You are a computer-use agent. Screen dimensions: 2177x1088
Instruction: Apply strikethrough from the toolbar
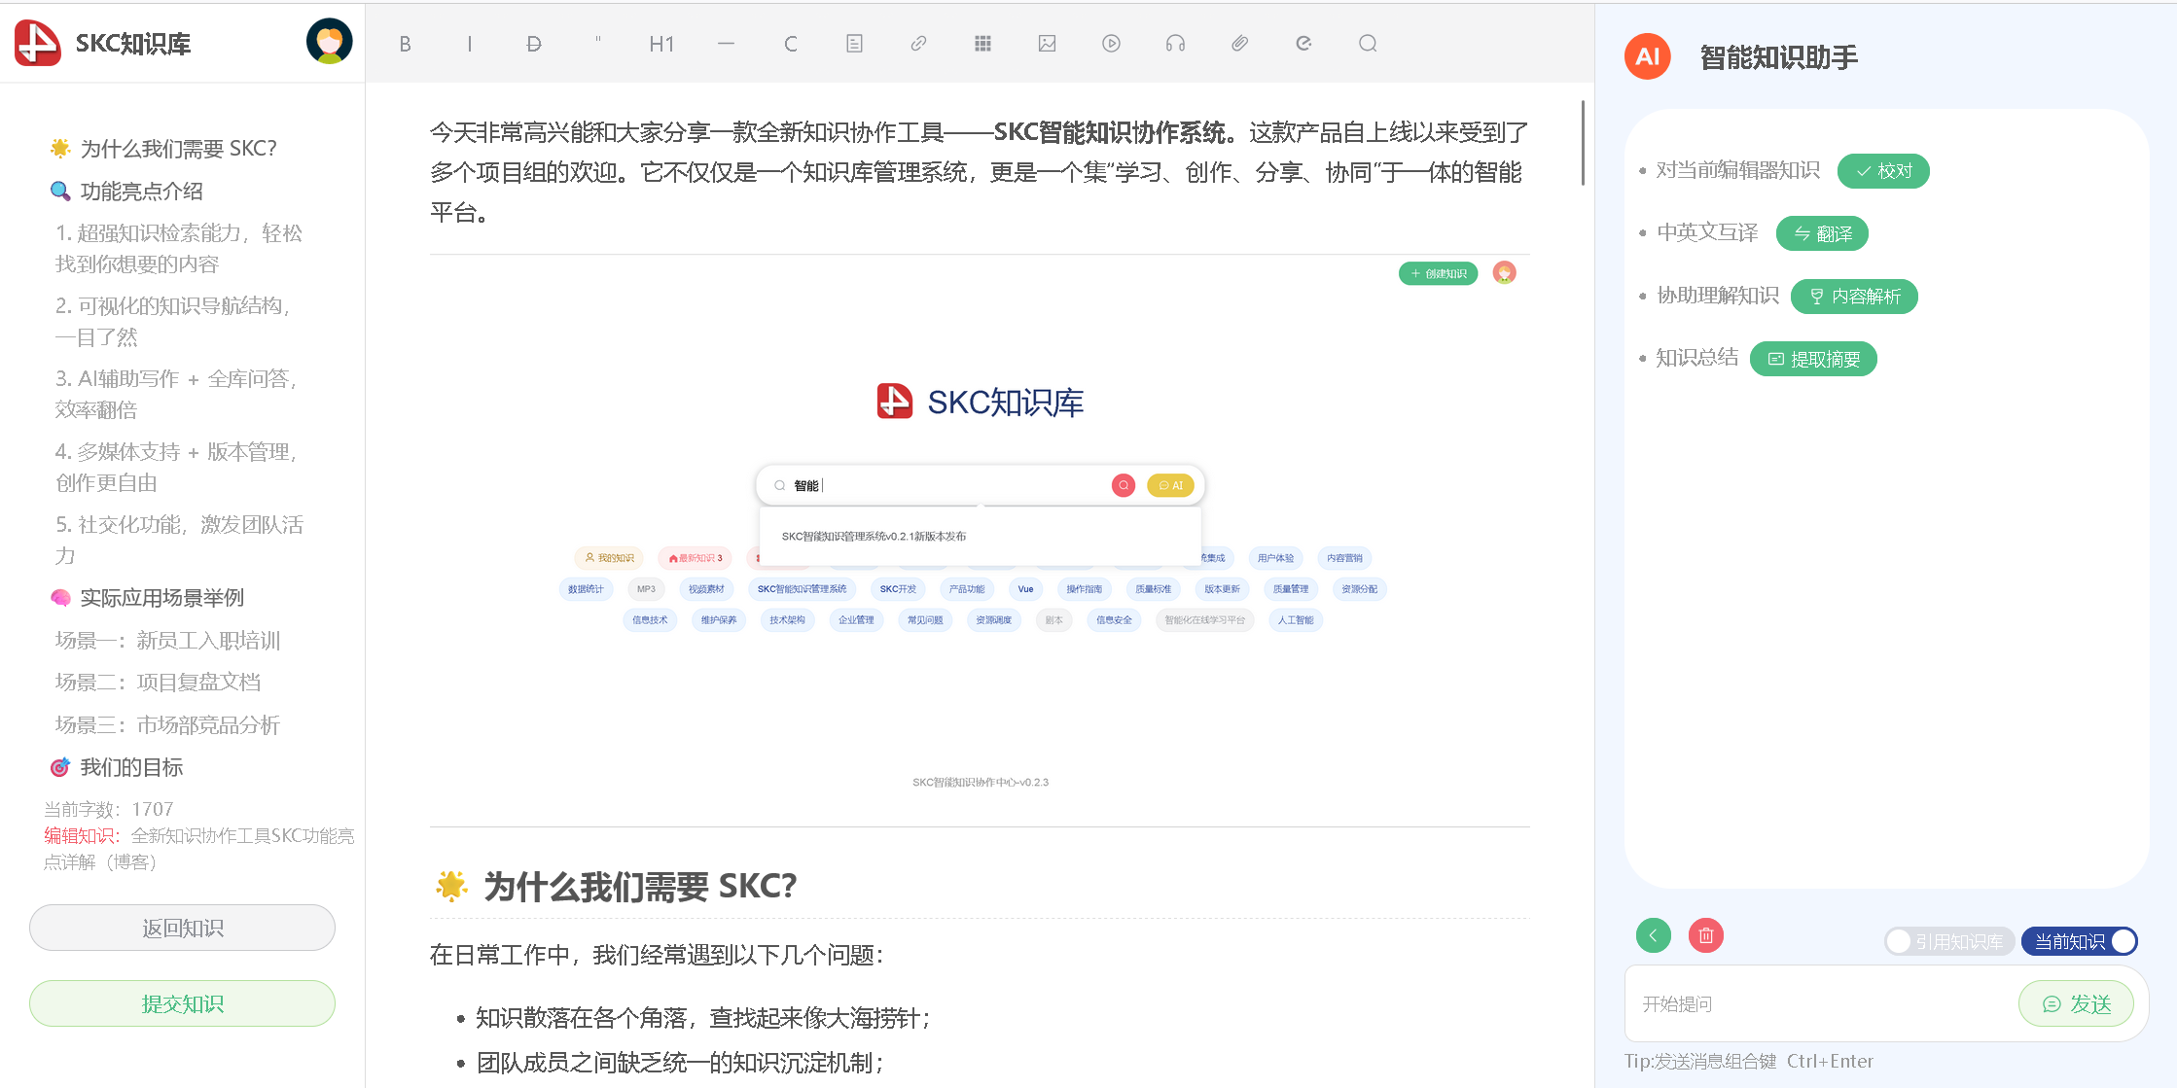point(533,44)
